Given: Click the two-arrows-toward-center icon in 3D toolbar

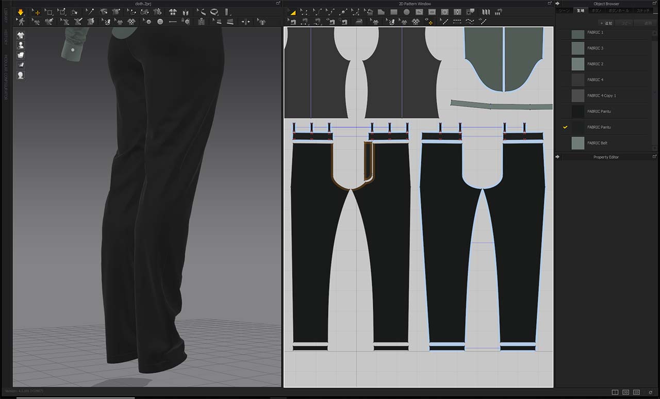Looking at the screenshot, I should click(x=246, y=22).
